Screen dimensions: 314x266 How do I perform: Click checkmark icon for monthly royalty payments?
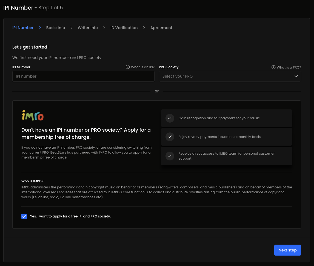coord(170,137)
